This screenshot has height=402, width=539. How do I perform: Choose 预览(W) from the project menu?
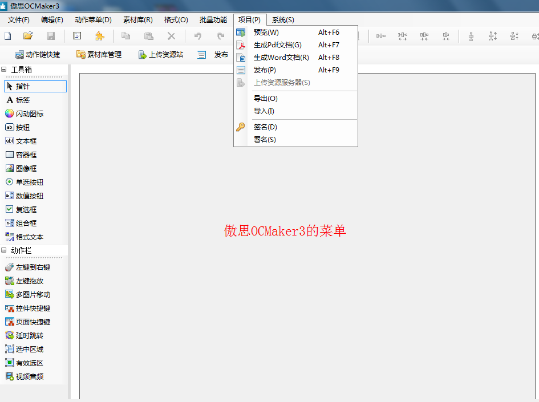click(295, 33)
